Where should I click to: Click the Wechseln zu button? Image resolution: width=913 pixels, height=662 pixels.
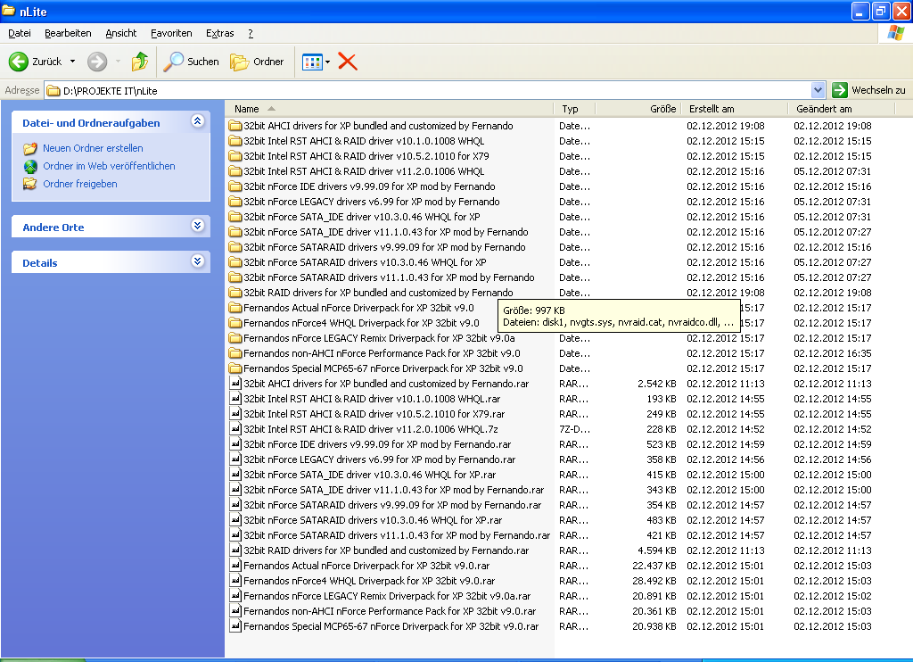tap(869, 90)
